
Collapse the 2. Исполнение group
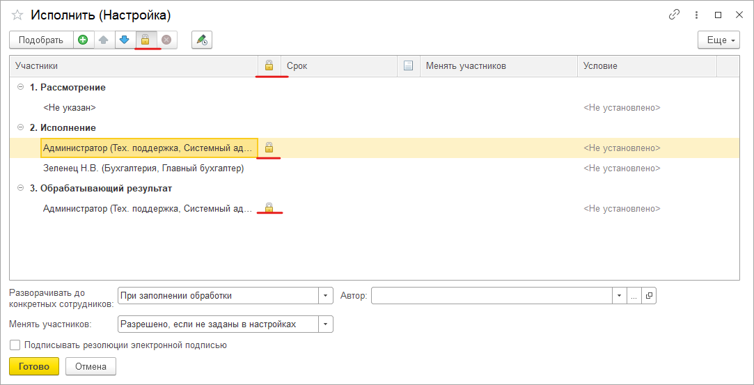pyautogui.click(x=20, y=128)
